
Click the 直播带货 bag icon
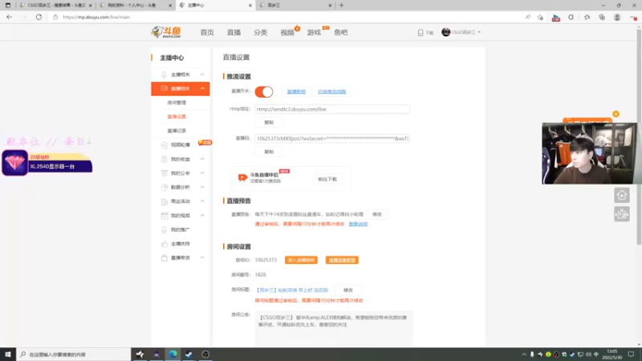pyautogui.click(x=165, y=258)
